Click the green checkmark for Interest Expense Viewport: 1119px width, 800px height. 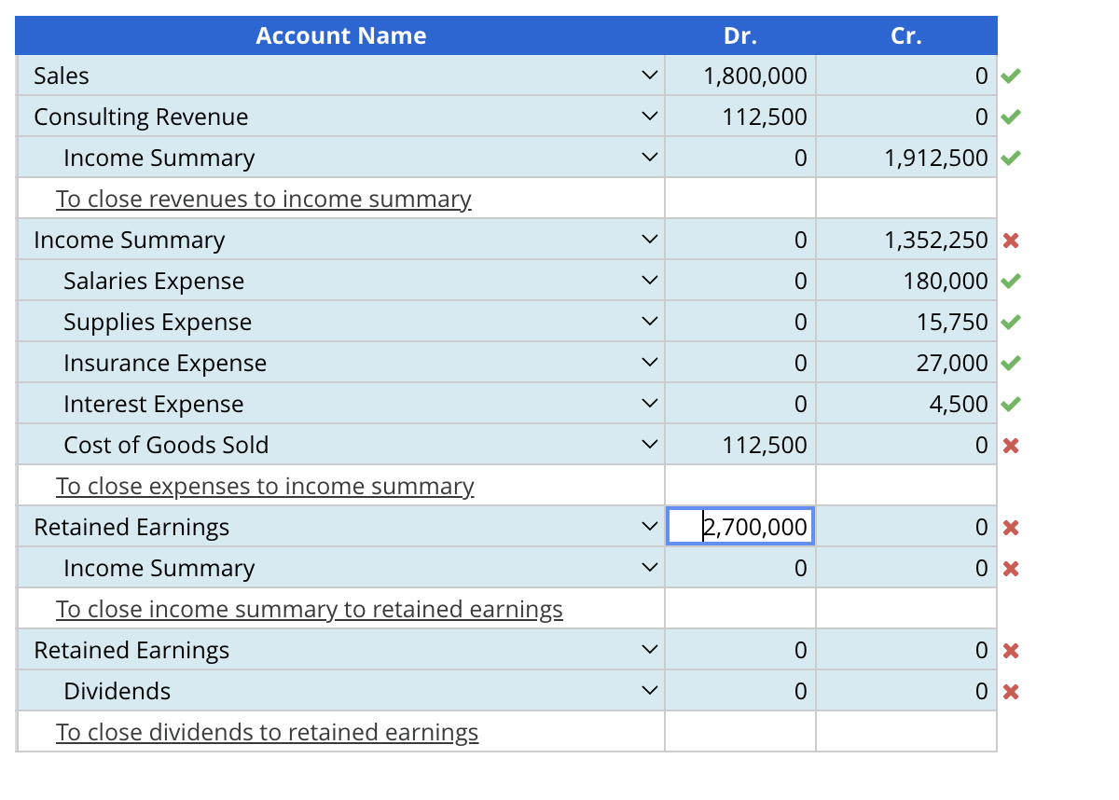[x=1011, y=404]
